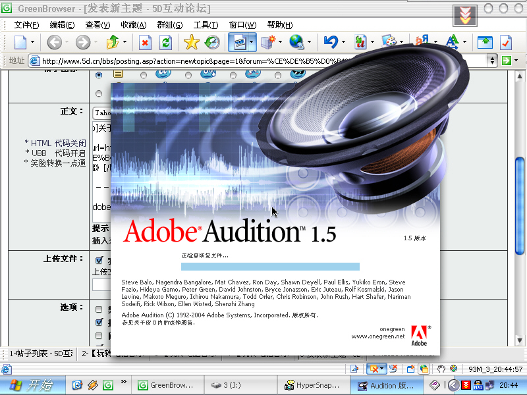Open the 帮助(H) menu
The width and height of the screenshot is (527, 395).
click(279, 25)
